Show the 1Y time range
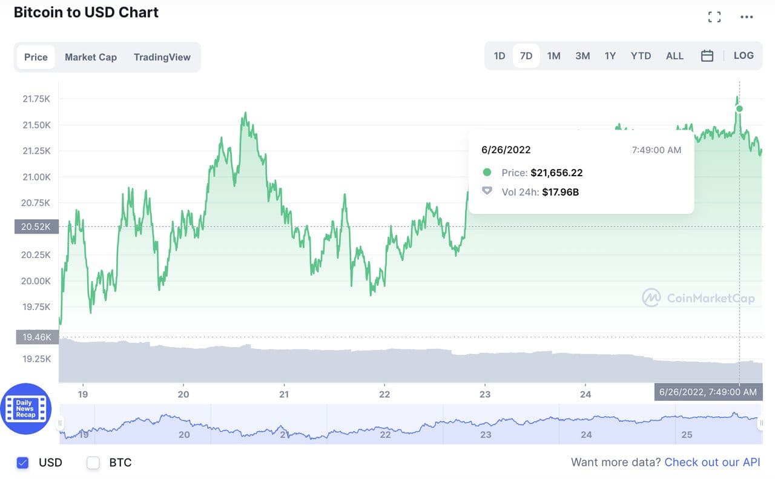The width and height of the screenshot is (775, 479). 610,56
